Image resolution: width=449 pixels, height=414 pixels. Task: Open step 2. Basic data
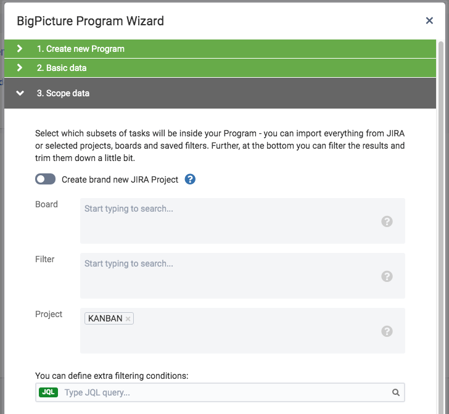point(62,68)
